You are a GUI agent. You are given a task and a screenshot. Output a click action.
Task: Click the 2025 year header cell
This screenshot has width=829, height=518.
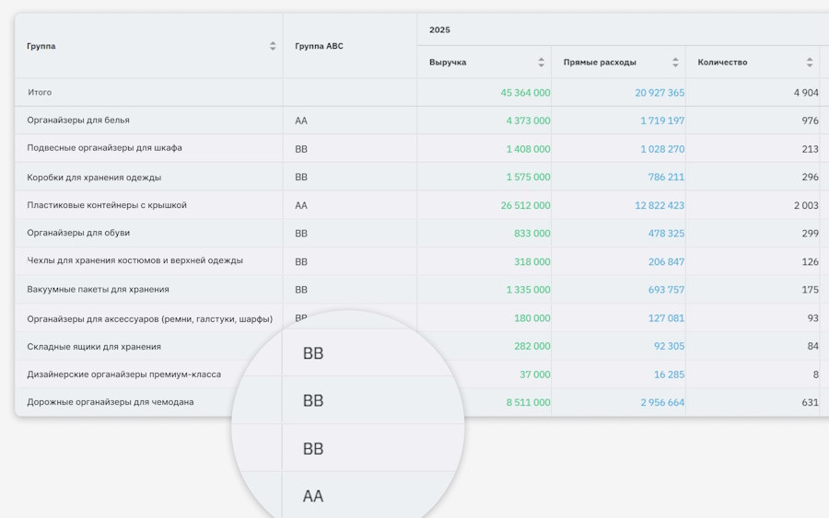tap(439, 29)
